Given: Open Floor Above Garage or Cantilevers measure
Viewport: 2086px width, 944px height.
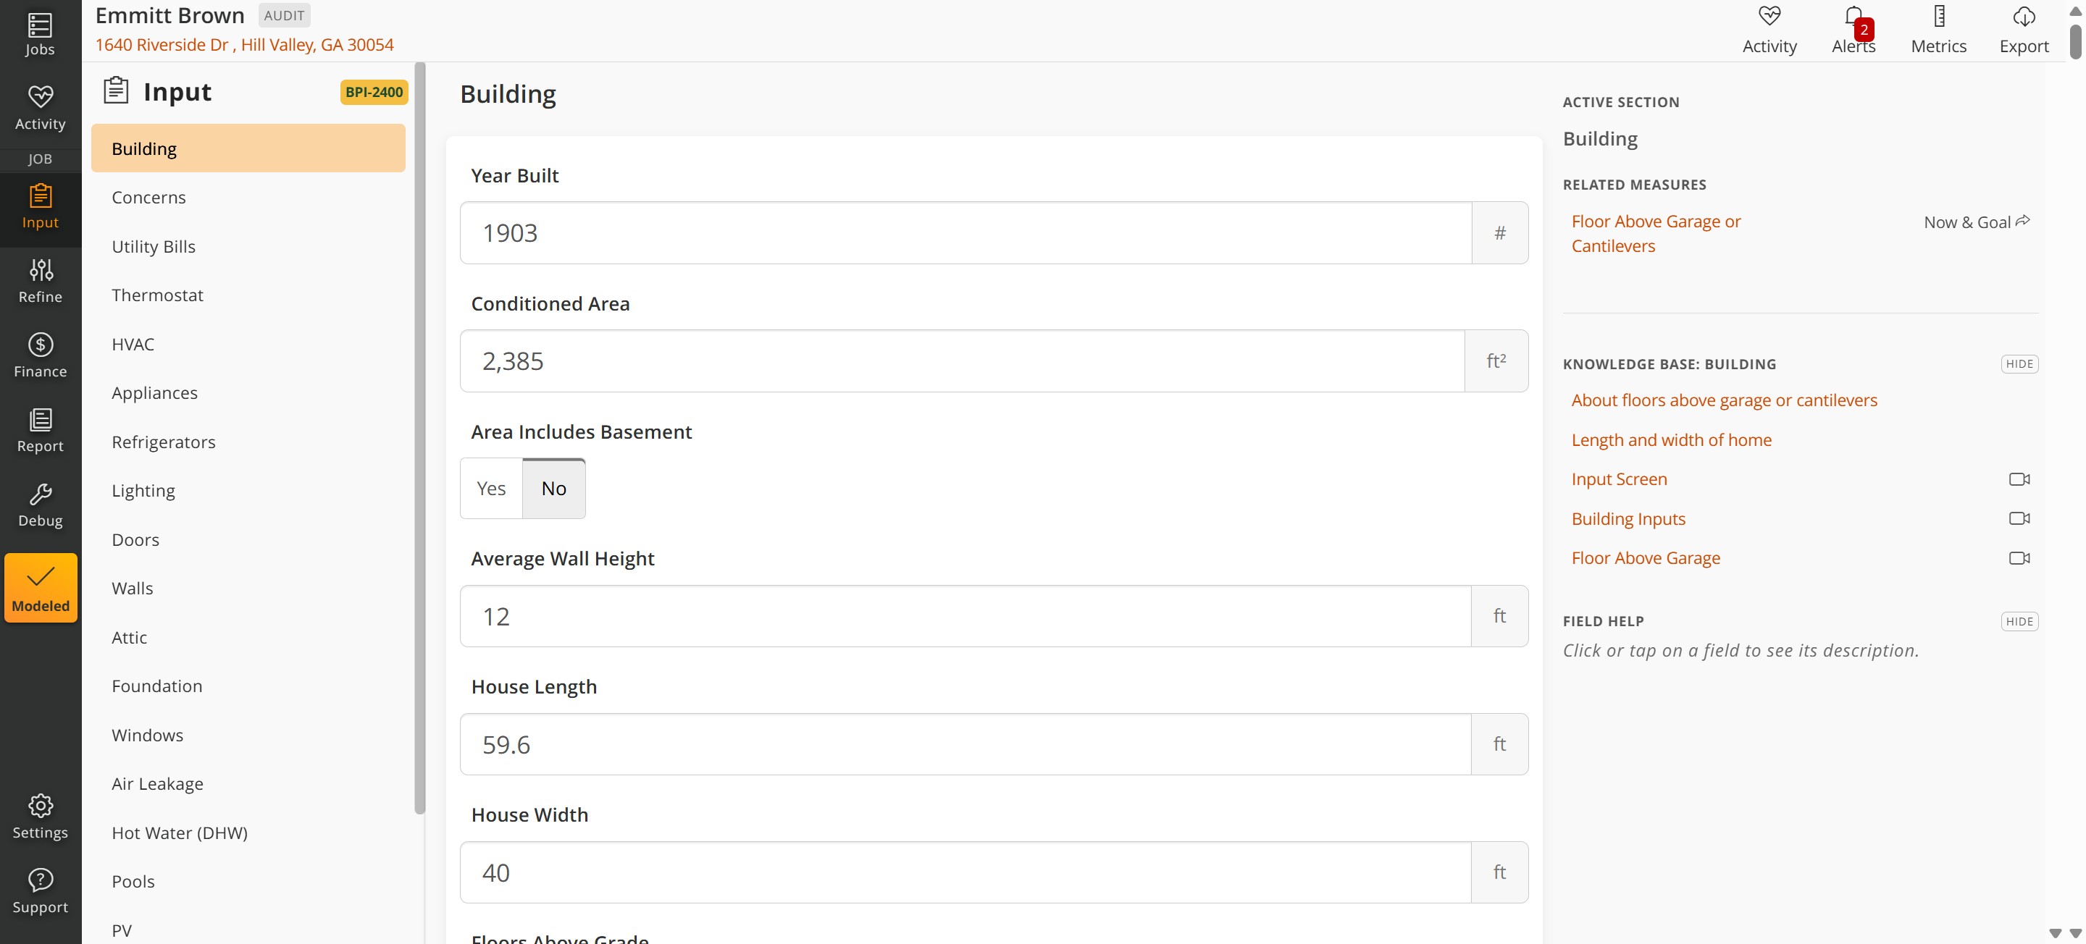Looking at the screenshot, I should 1655,233.
